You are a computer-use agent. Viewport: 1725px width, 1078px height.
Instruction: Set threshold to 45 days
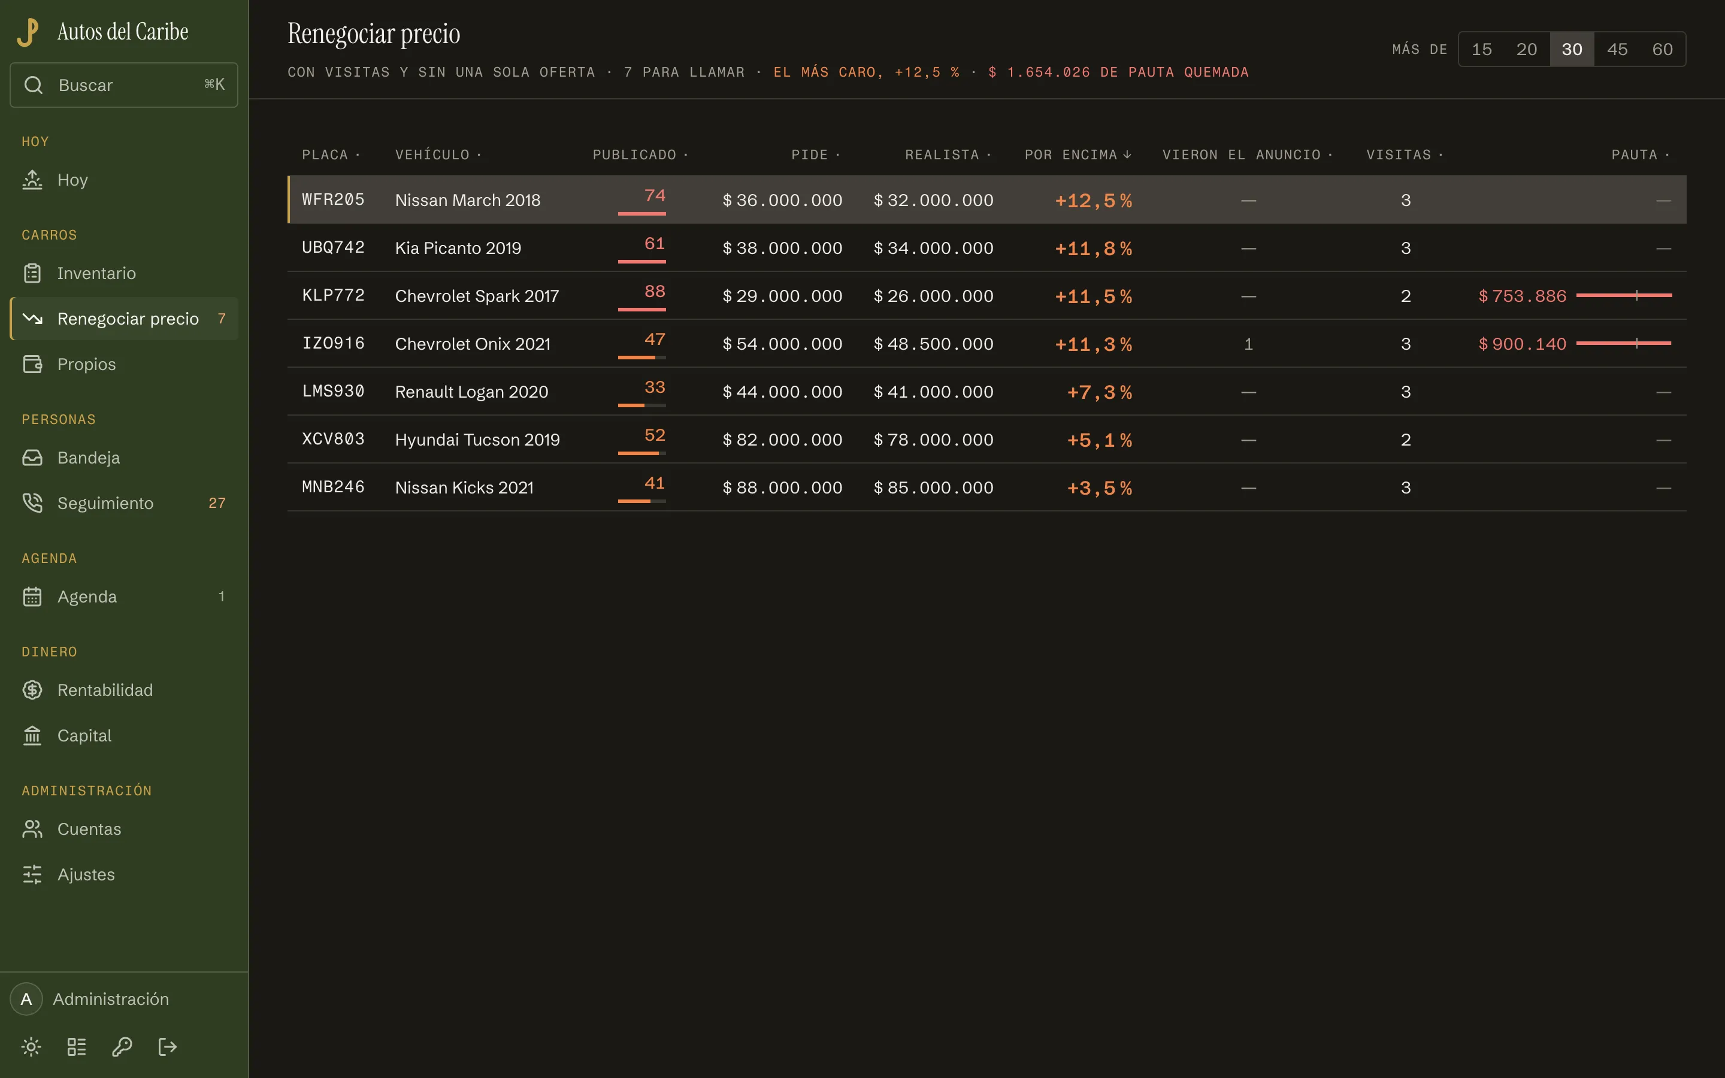(1617, 49)
